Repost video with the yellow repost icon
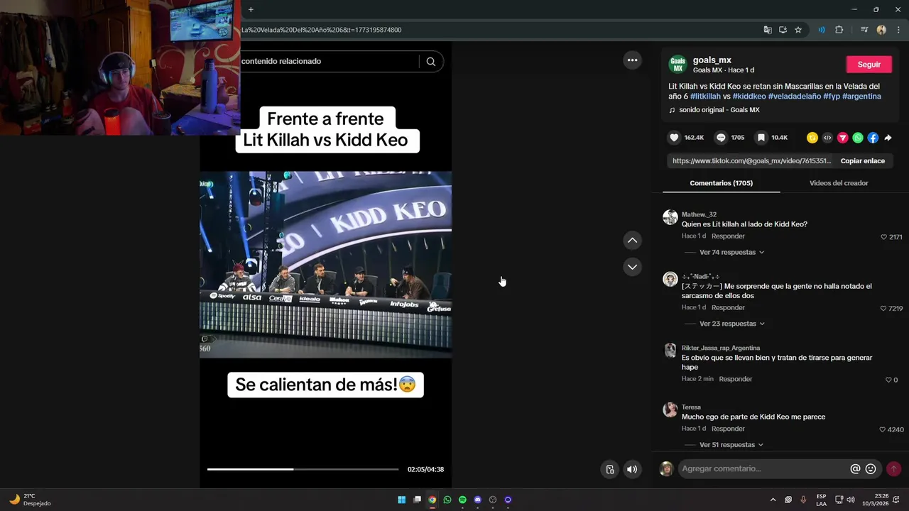Image resolution: width=909 pixels, height=511 pixels. 812,138
